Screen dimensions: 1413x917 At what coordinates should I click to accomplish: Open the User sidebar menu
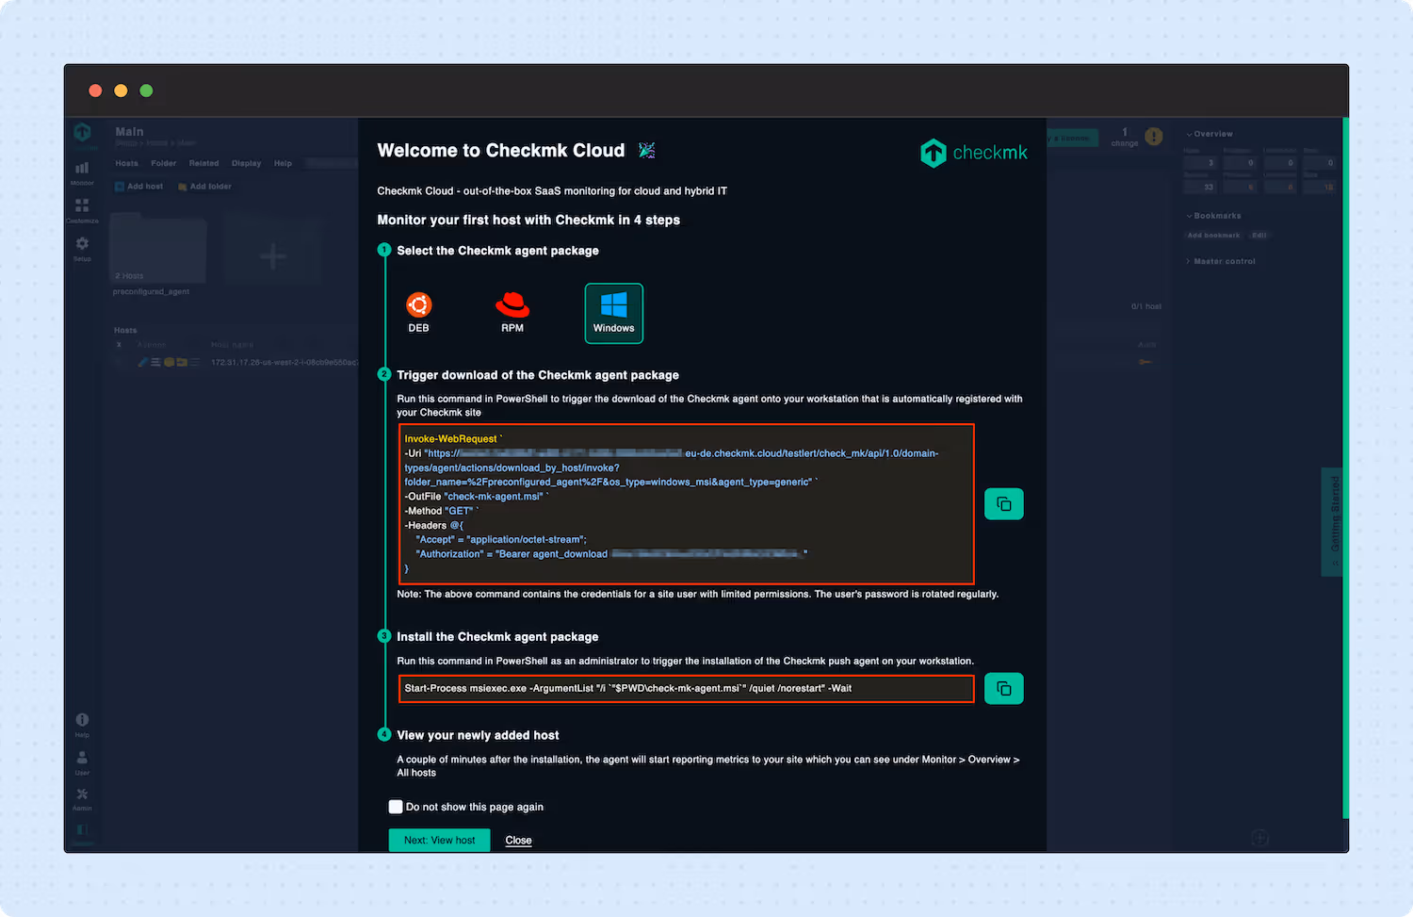pyautogui.click(x=82, y=761)
